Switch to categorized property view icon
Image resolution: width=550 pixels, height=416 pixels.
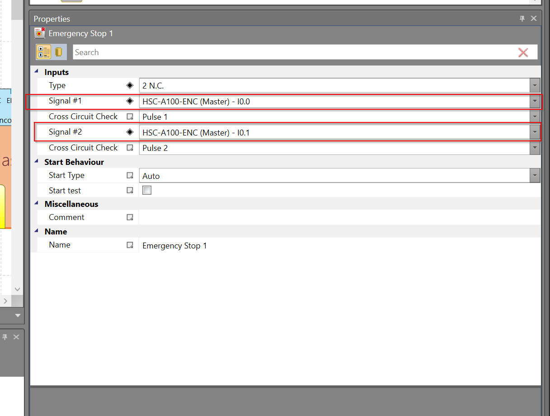point(44,52)
